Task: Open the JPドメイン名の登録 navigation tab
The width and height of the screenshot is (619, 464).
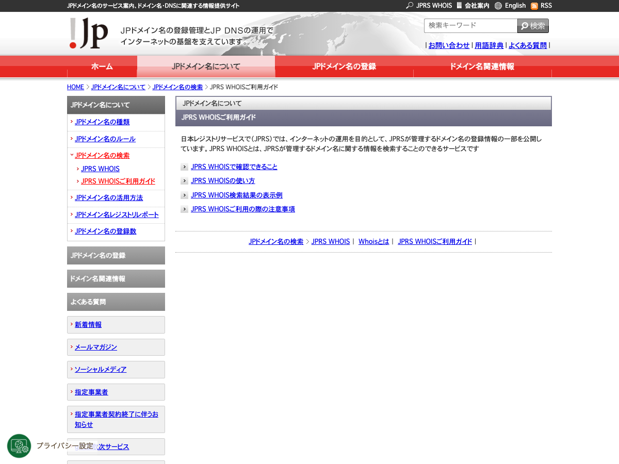Action: click(x=344, y=67)
